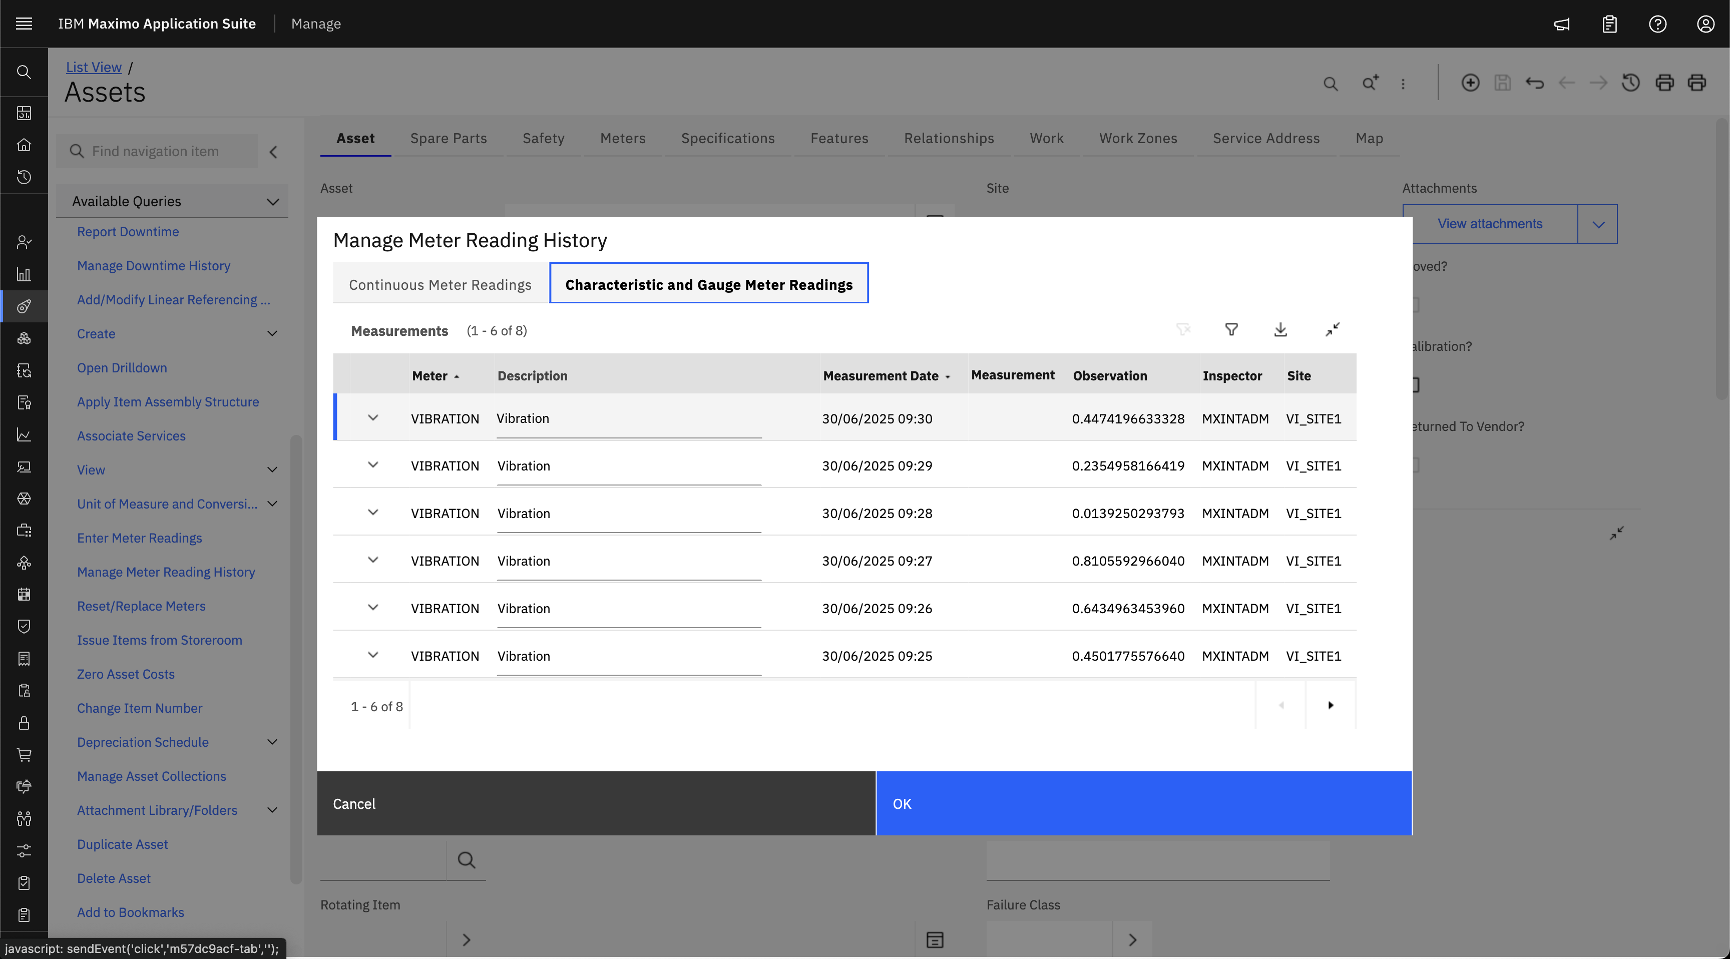
Task: Click the last printer icon in toolbar
Action: tap(1697, 83)
